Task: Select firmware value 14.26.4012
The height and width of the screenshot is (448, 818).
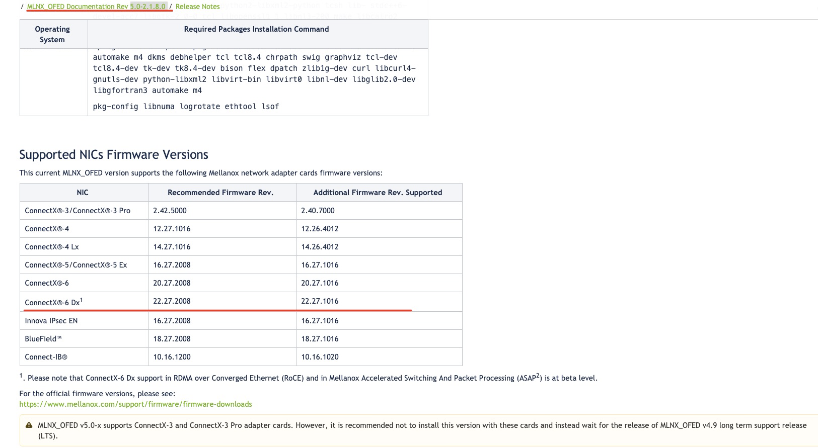Action: pyautogui.click(x=320, y=247)
